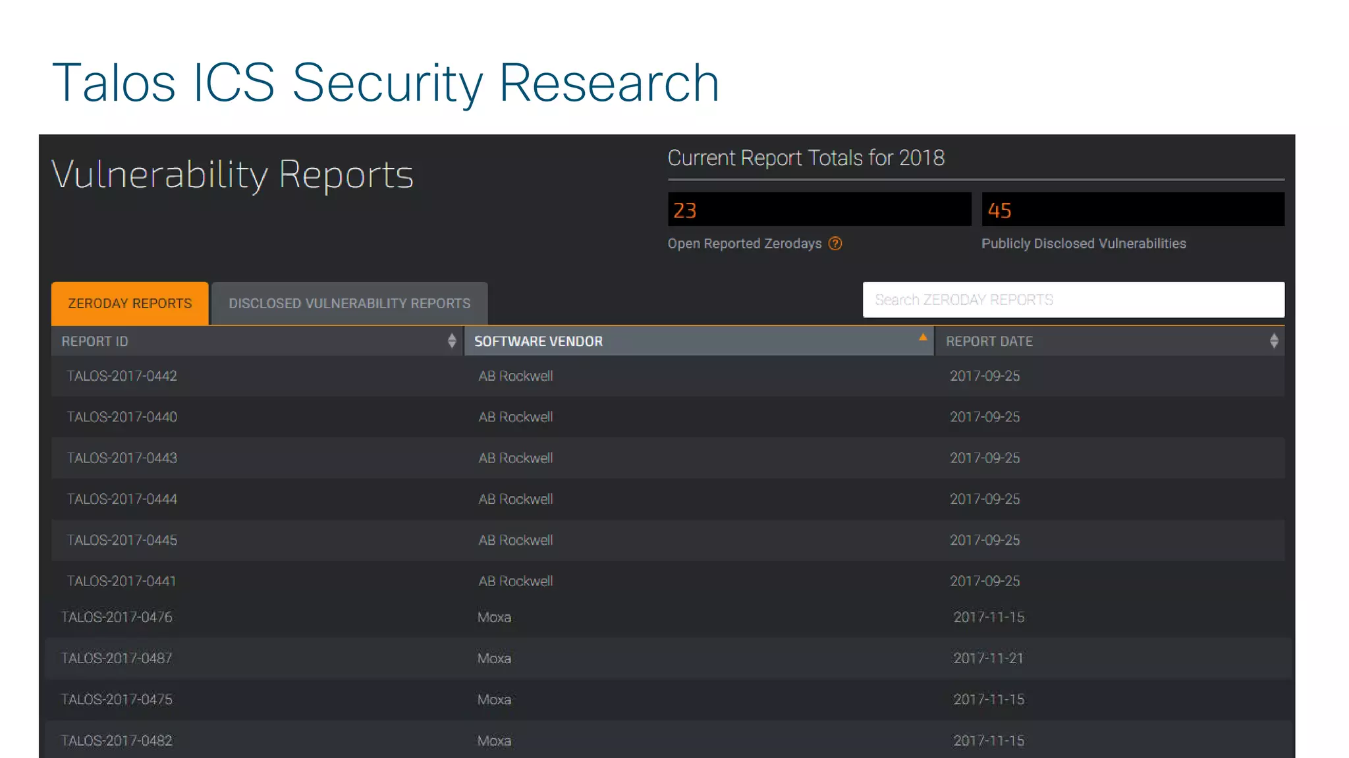Click the 23 open zerodays counter
Screen dimensions: 1349x758
[819, 209]
